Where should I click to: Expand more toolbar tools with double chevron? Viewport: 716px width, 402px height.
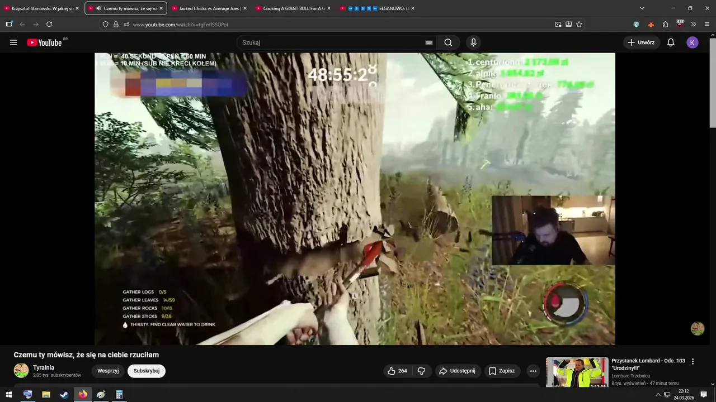(x=694, y=24)
